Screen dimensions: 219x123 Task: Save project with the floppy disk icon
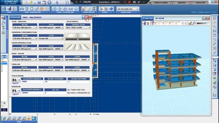pos(39,2)
